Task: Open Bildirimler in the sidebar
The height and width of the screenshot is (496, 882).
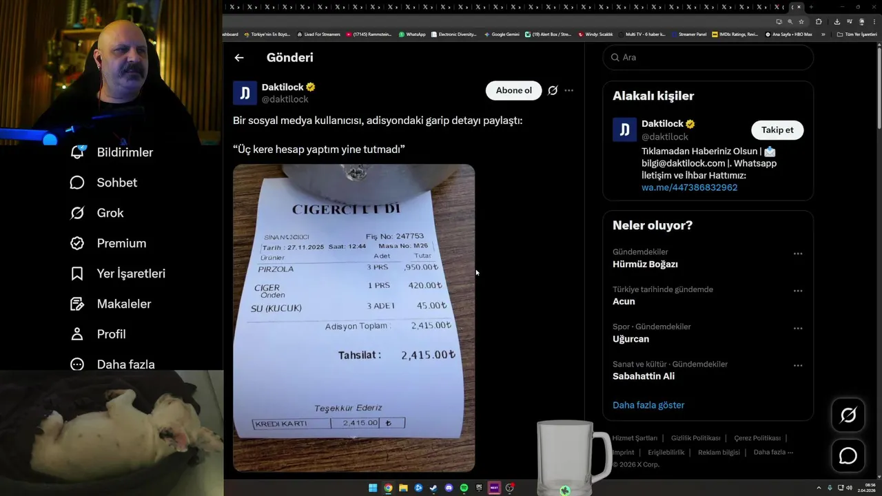Action: (112, 152)
